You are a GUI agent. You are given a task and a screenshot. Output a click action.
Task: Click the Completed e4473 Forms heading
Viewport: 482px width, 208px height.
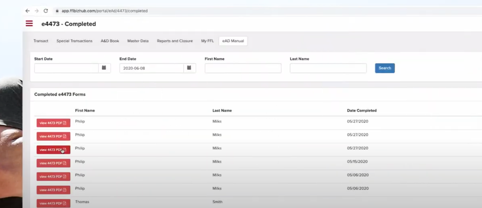coord(60,94)
